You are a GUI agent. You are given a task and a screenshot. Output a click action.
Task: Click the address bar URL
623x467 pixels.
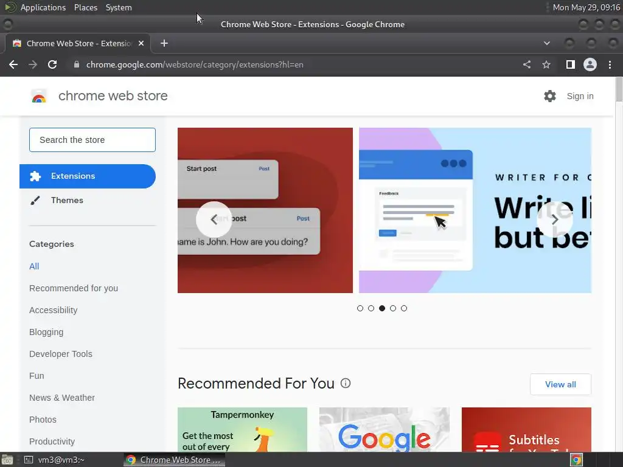(195, 64)
